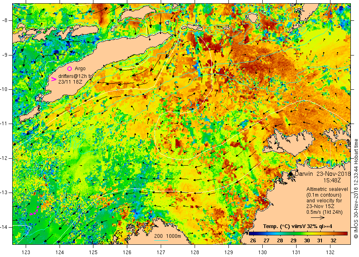359x257 pixels.
Task: Click the 'drifters@12h to' label
Action: 76,76
